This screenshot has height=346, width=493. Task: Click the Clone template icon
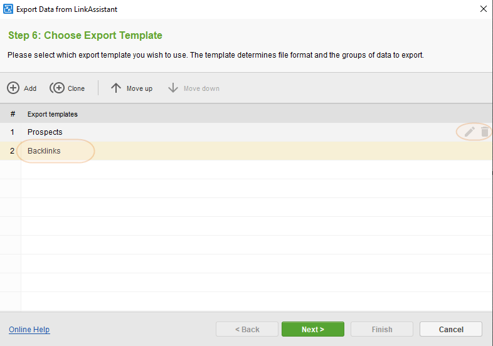[x=57, y=88]
